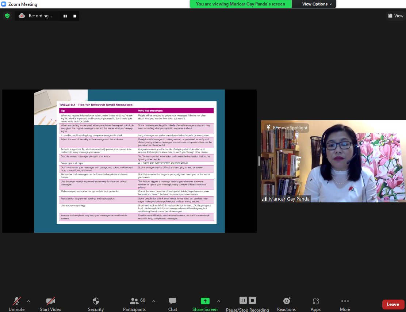This screenshot has width=406, height=312.
Task: Open the green encryption shield info
Action: click(7, 16)
